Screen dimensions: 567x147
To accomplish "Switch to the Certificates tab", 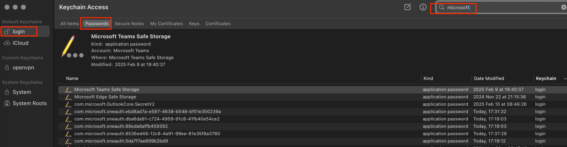I will 218,24.
